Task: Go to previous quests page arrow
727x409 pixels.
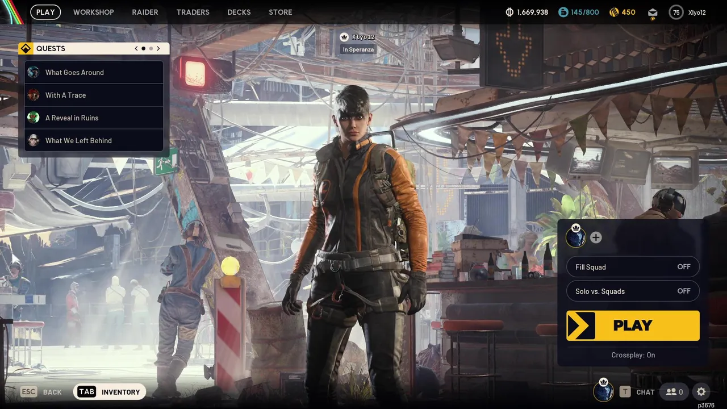Action: pyautogui.click(x=136, y=48)
